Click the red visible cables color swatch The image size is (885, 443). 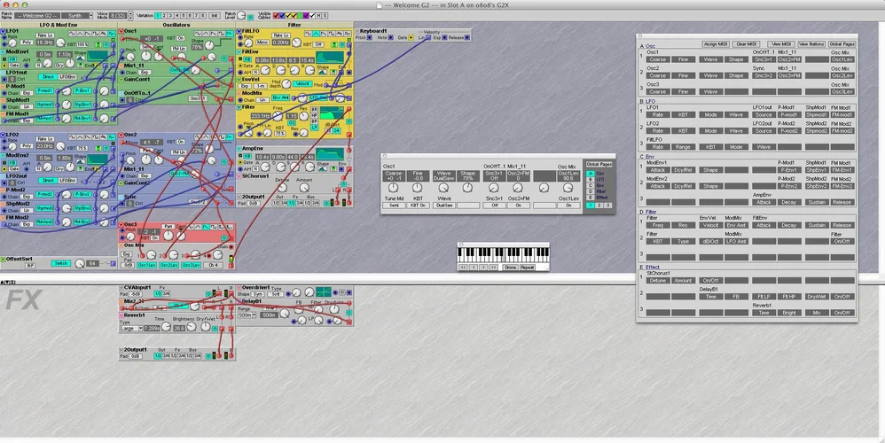click(x=277, y=15)
